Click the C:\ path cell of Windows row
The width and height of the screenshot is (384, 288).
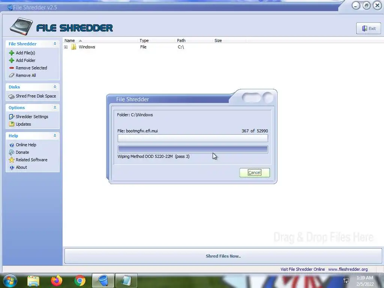(x=181, y=47)
